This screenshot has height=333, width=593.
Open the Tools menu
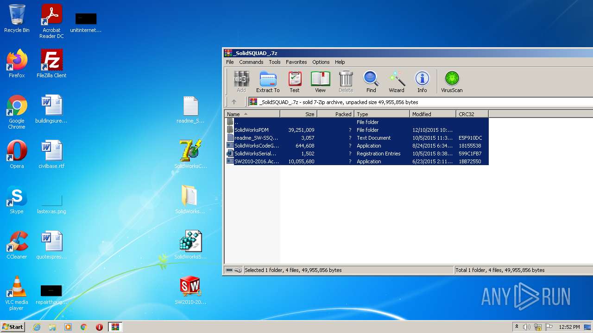(275, 62)
